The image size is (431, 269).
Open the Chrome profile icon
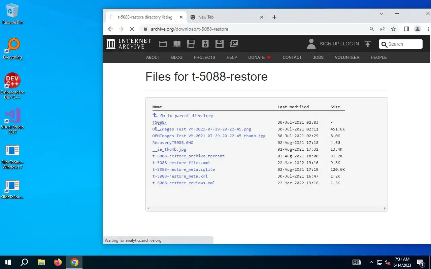418,29
